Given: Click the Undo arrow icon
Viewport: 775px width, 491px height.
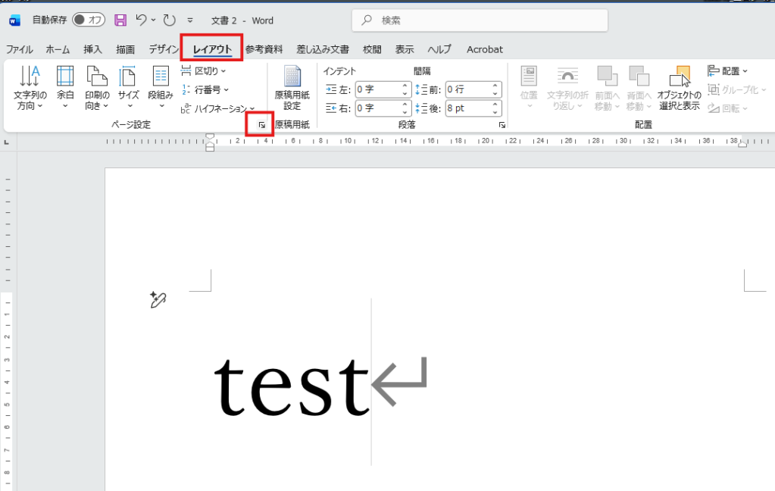Looking at the screenshot, I should click(x=142, y=20).
